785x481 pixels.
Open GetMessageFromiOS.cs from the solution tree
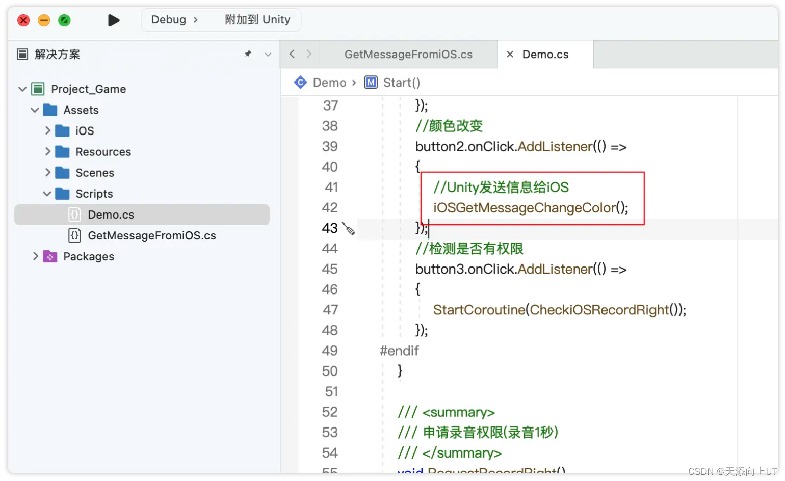coord(152,235)
